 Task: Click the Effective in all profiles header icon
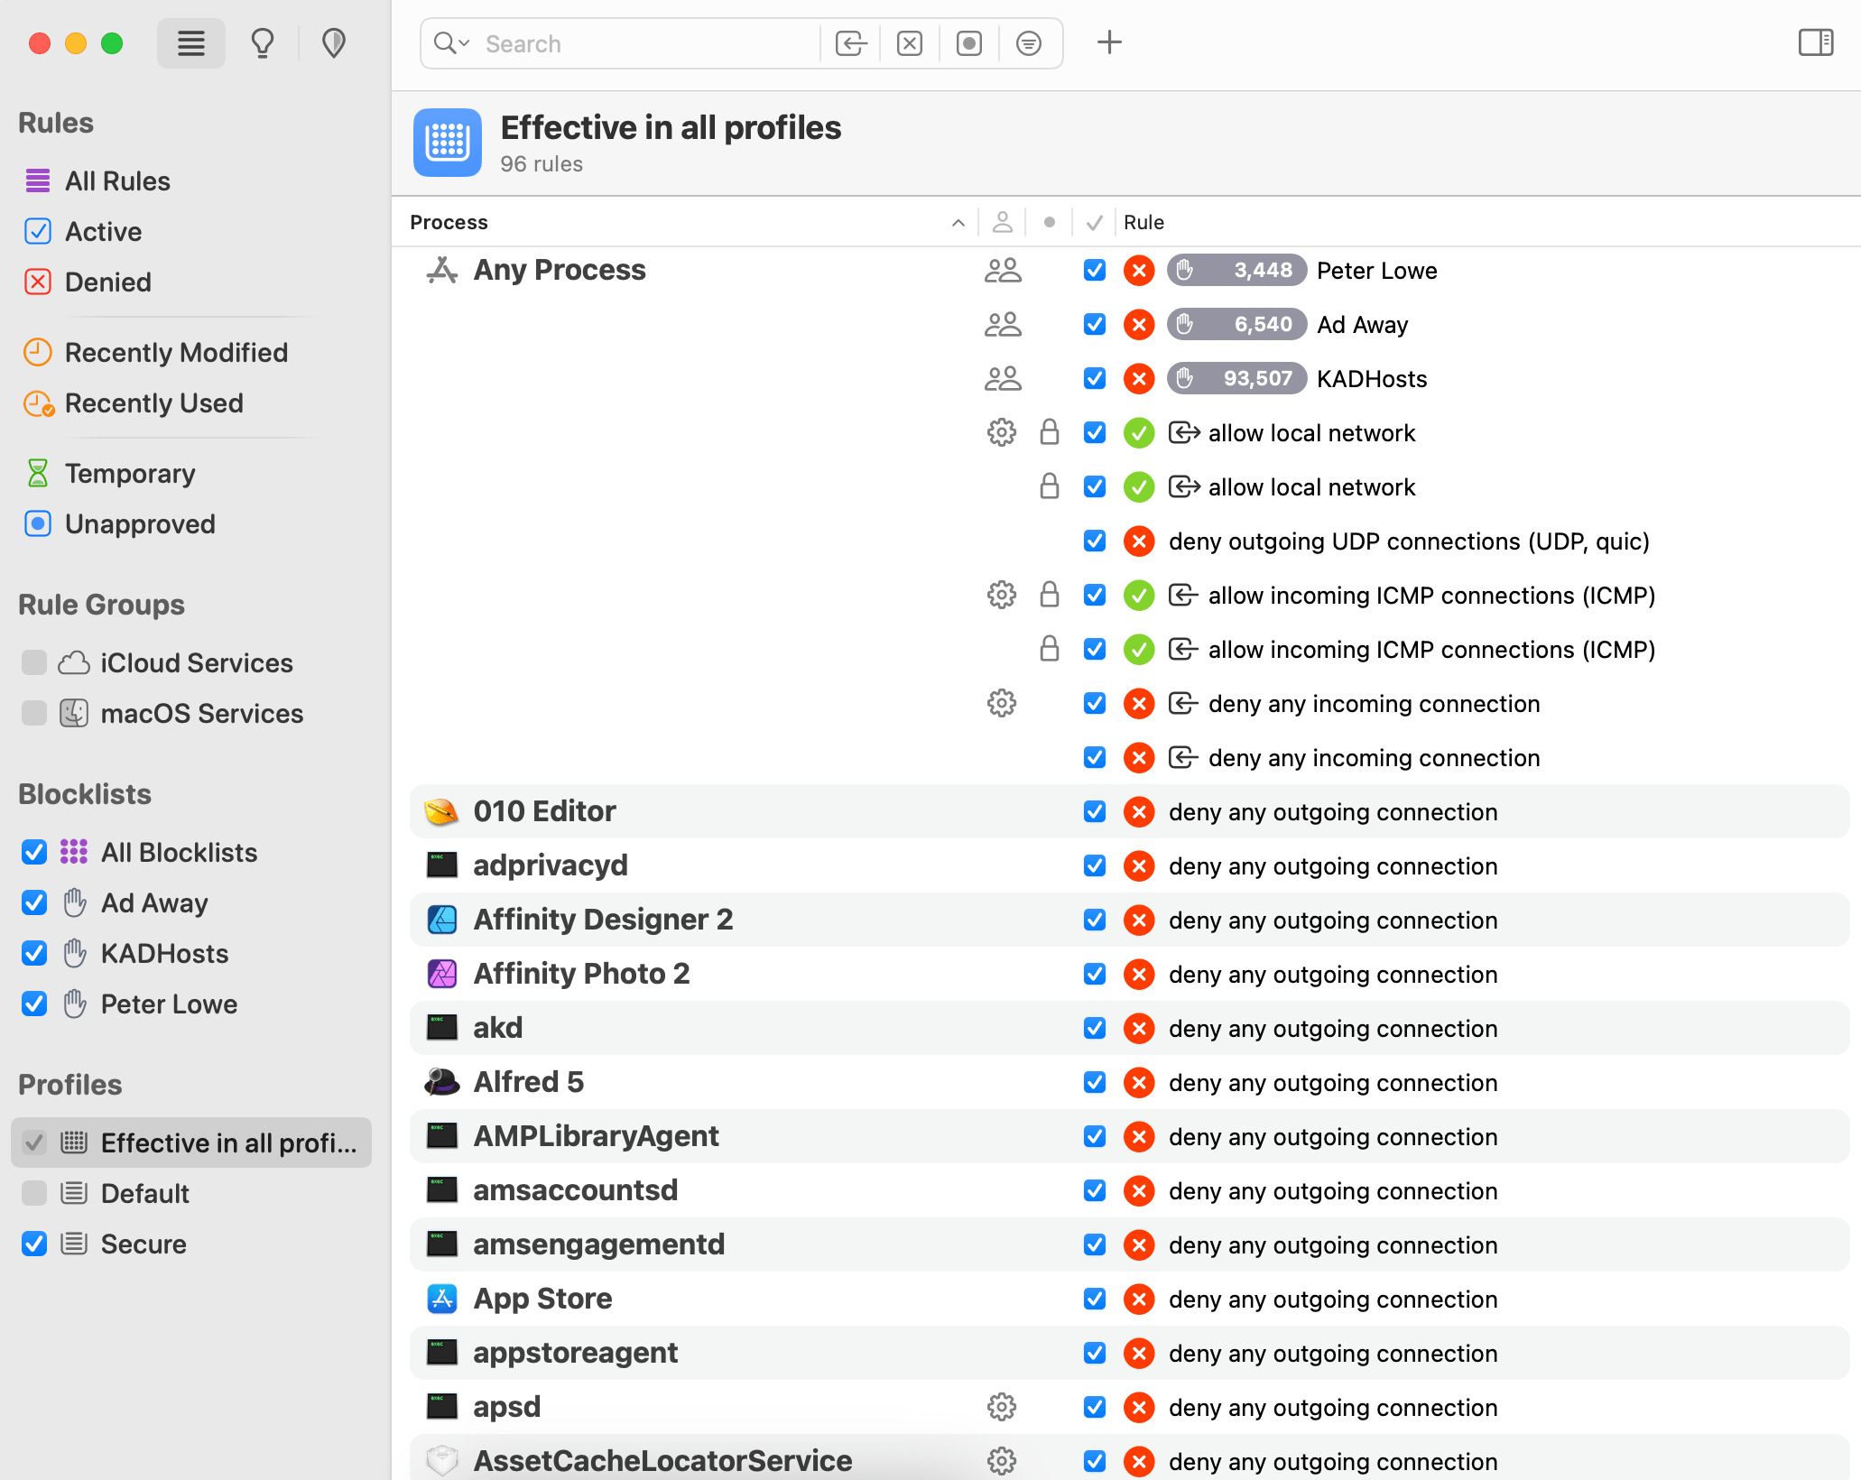click(x=448, y=143)
